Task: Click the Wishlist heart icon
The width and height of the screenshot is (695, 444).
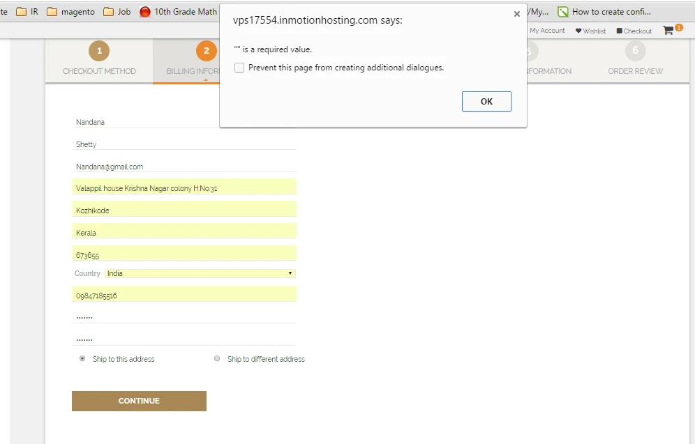Action: point(578,31)
